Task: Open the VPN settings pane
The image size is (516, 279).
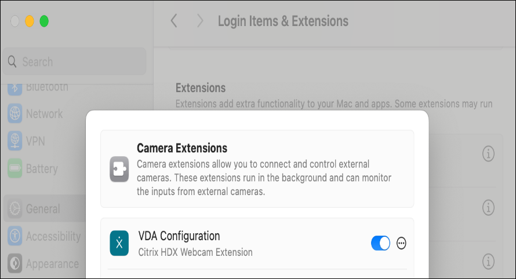Action: tap(35, 141)
